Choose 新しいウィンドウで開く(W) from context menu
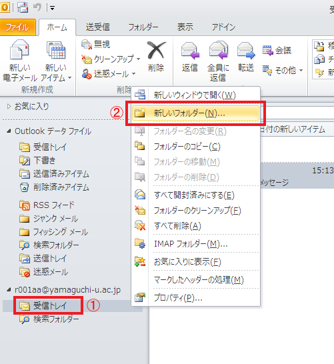 point(195,95)
